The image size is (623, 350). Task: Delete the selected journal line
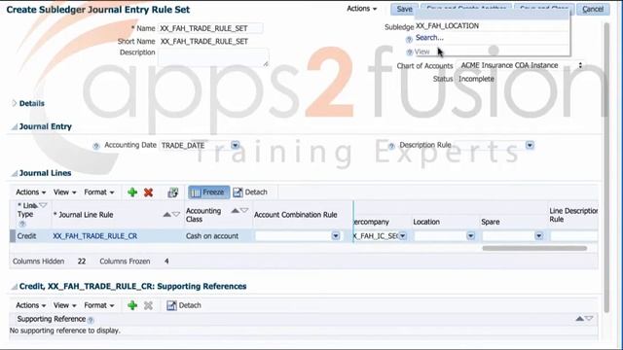149,192
